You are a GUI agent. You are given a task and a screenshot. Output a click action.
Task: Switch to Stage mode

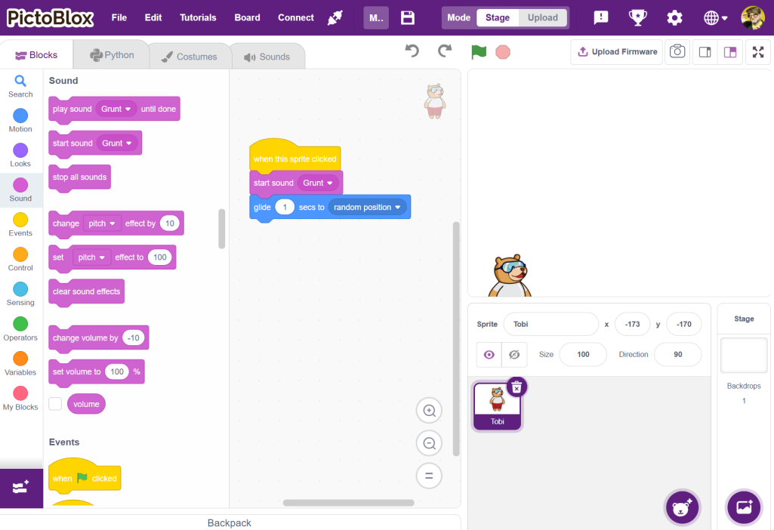(x=498, y=16)
